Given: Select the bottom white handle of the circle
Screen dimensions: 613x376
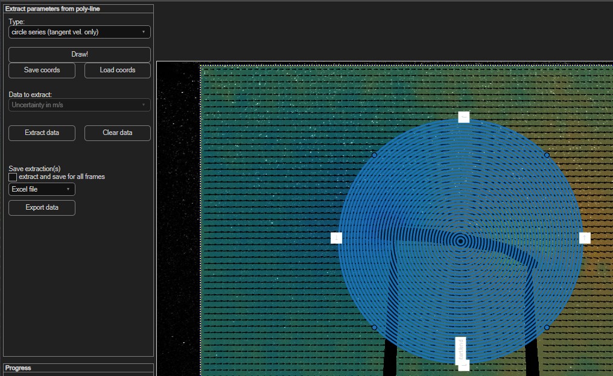Looking at the screenshot, I should (463, 366).
